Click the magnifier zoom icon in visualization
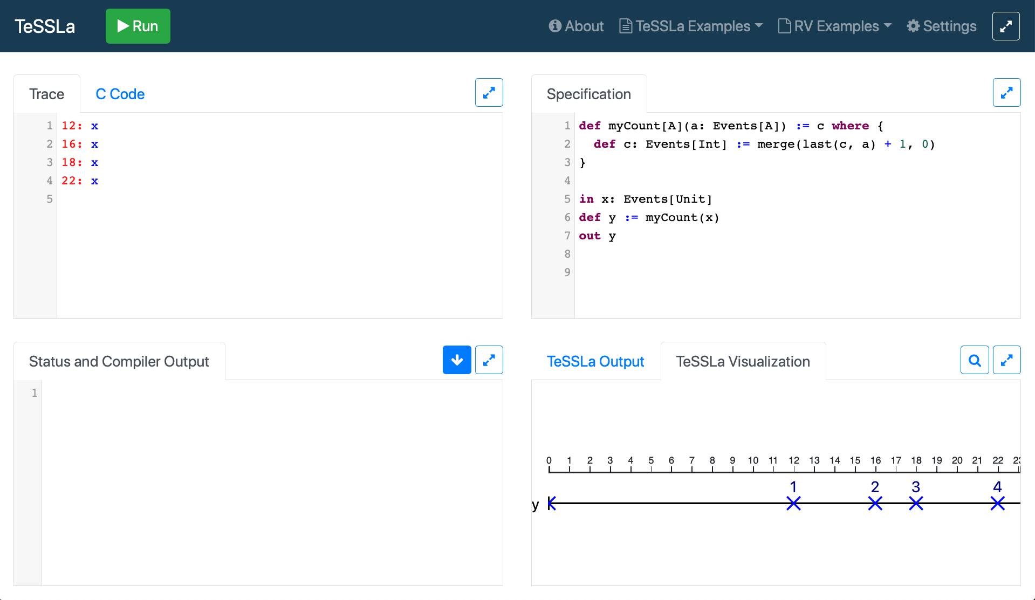 (974, 360)
